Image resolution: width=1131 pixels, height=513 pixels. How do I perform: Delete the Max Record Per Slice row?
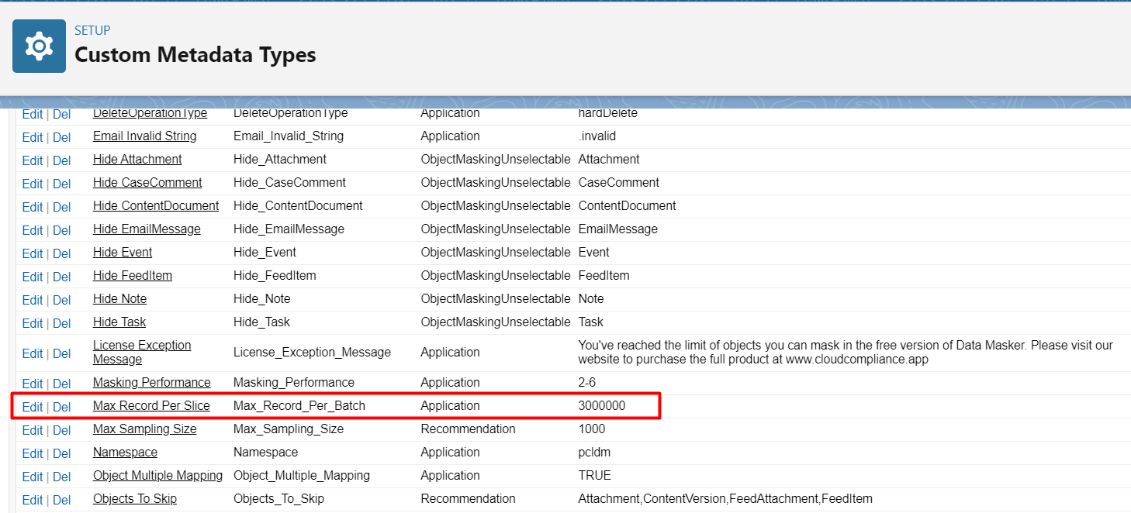[61, 407]
